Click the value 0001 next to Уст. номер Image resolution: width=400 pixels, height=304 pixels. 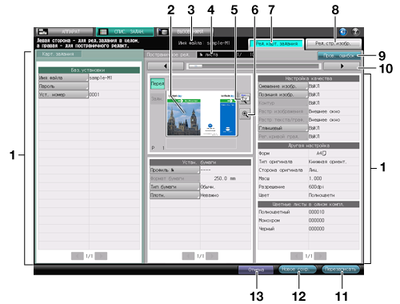[x=94, y=94]
